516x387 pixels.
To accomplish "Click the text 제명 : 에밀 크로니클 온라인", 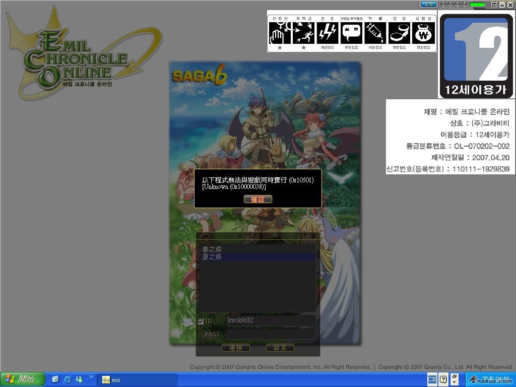I will (x=467, y=111).
